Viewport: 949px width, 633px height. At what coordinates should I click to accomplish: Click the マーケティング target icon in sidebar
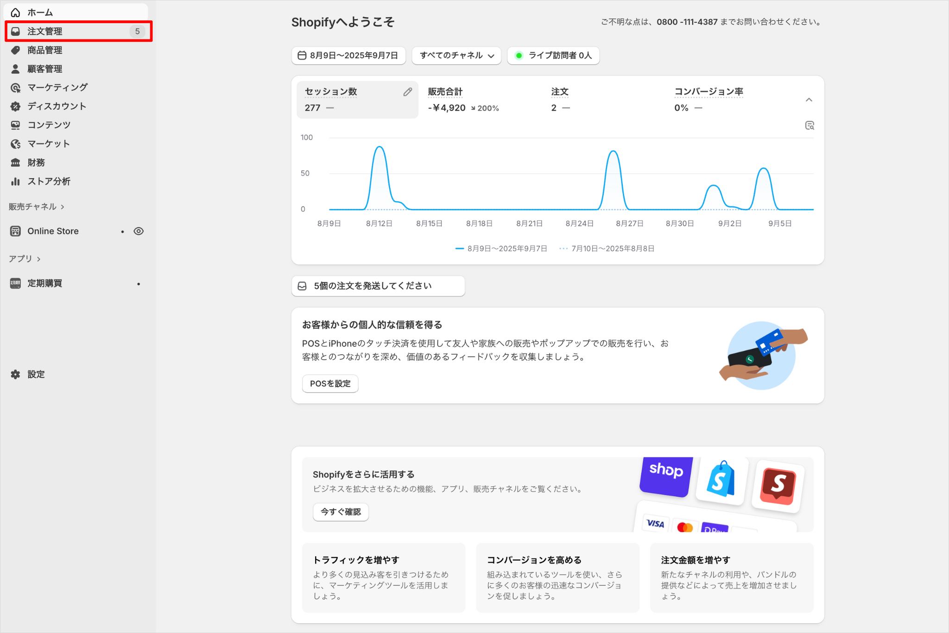(x=16, y=88)
